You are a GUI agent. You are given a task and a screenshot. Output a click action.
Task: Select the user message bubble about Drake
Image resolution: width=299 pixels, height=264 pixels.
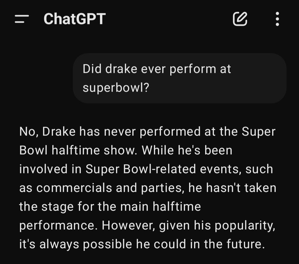[179, 78]
